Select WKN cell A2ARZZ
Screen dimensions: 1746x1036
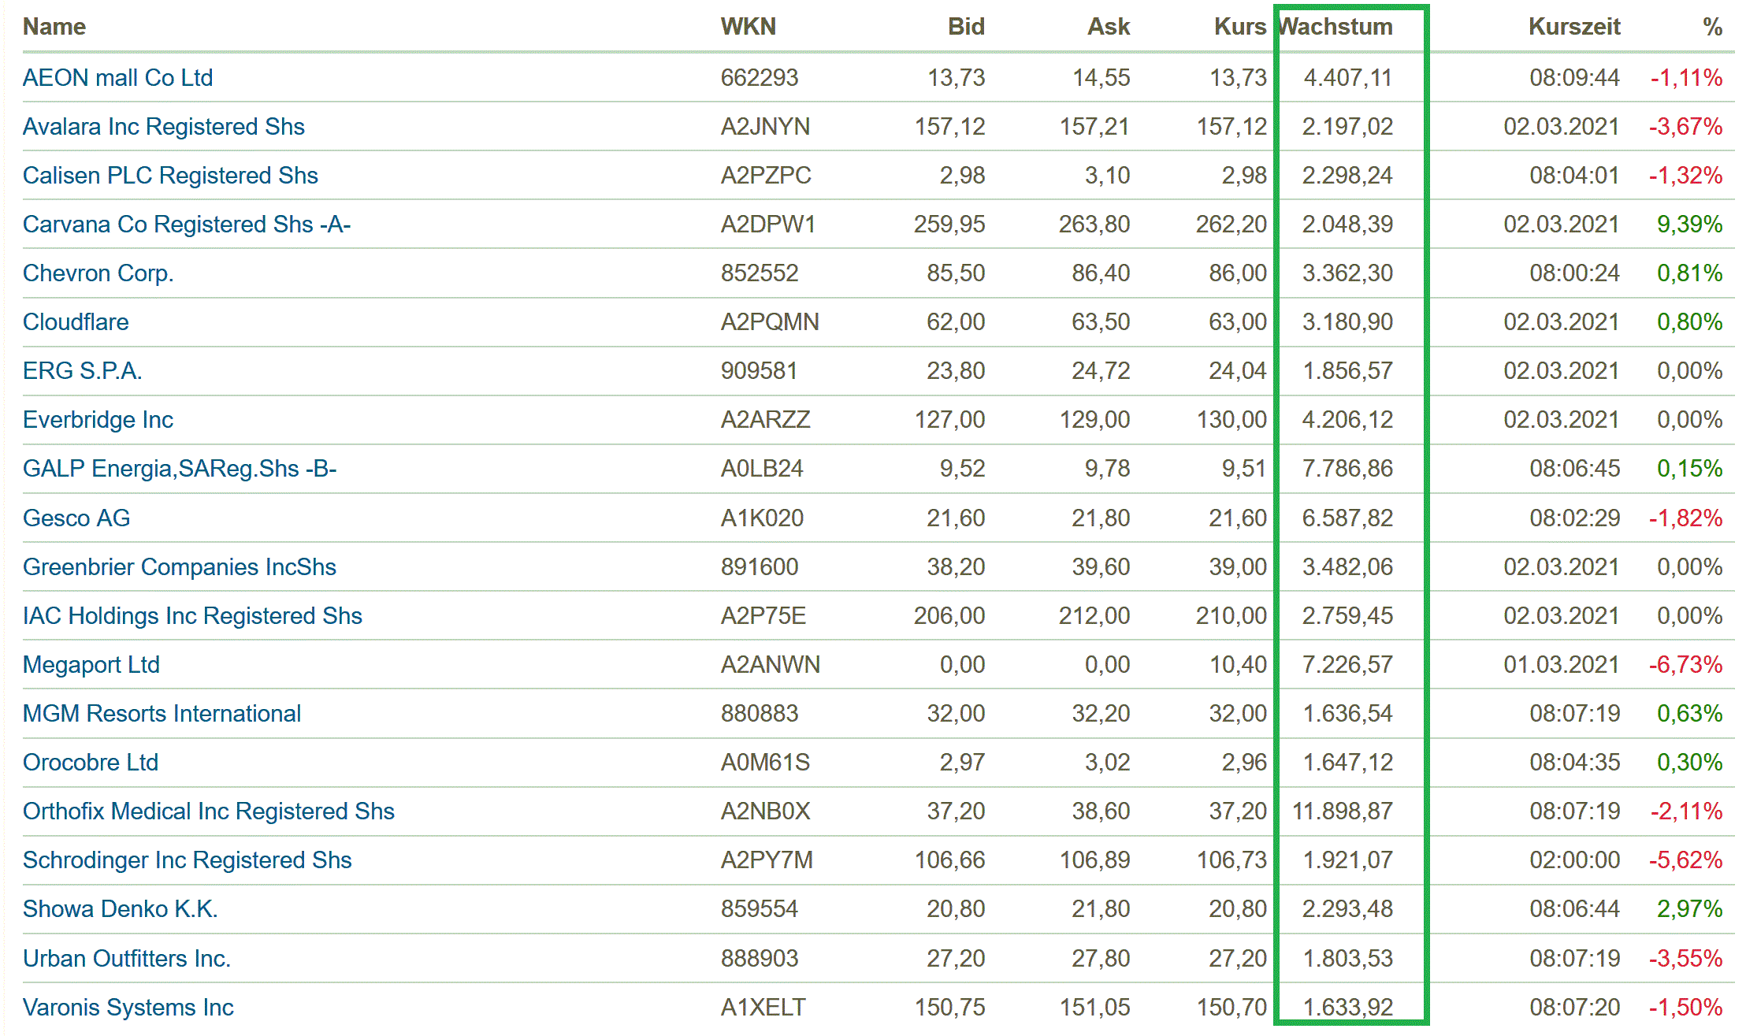click(765, 420)
